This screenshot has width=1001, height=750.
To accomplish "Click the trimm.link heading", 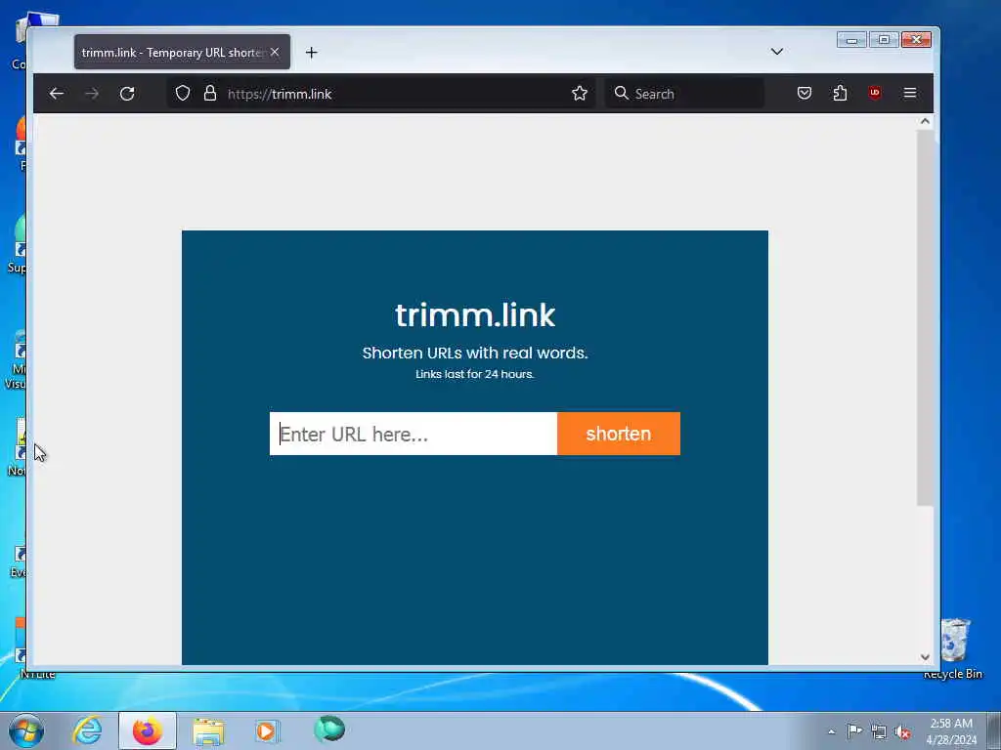I will (x=475, y=315).
